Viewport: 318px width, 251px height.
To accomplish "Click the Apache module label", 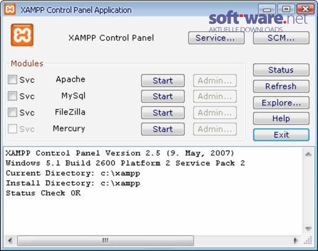I will [x=71, y=79].
